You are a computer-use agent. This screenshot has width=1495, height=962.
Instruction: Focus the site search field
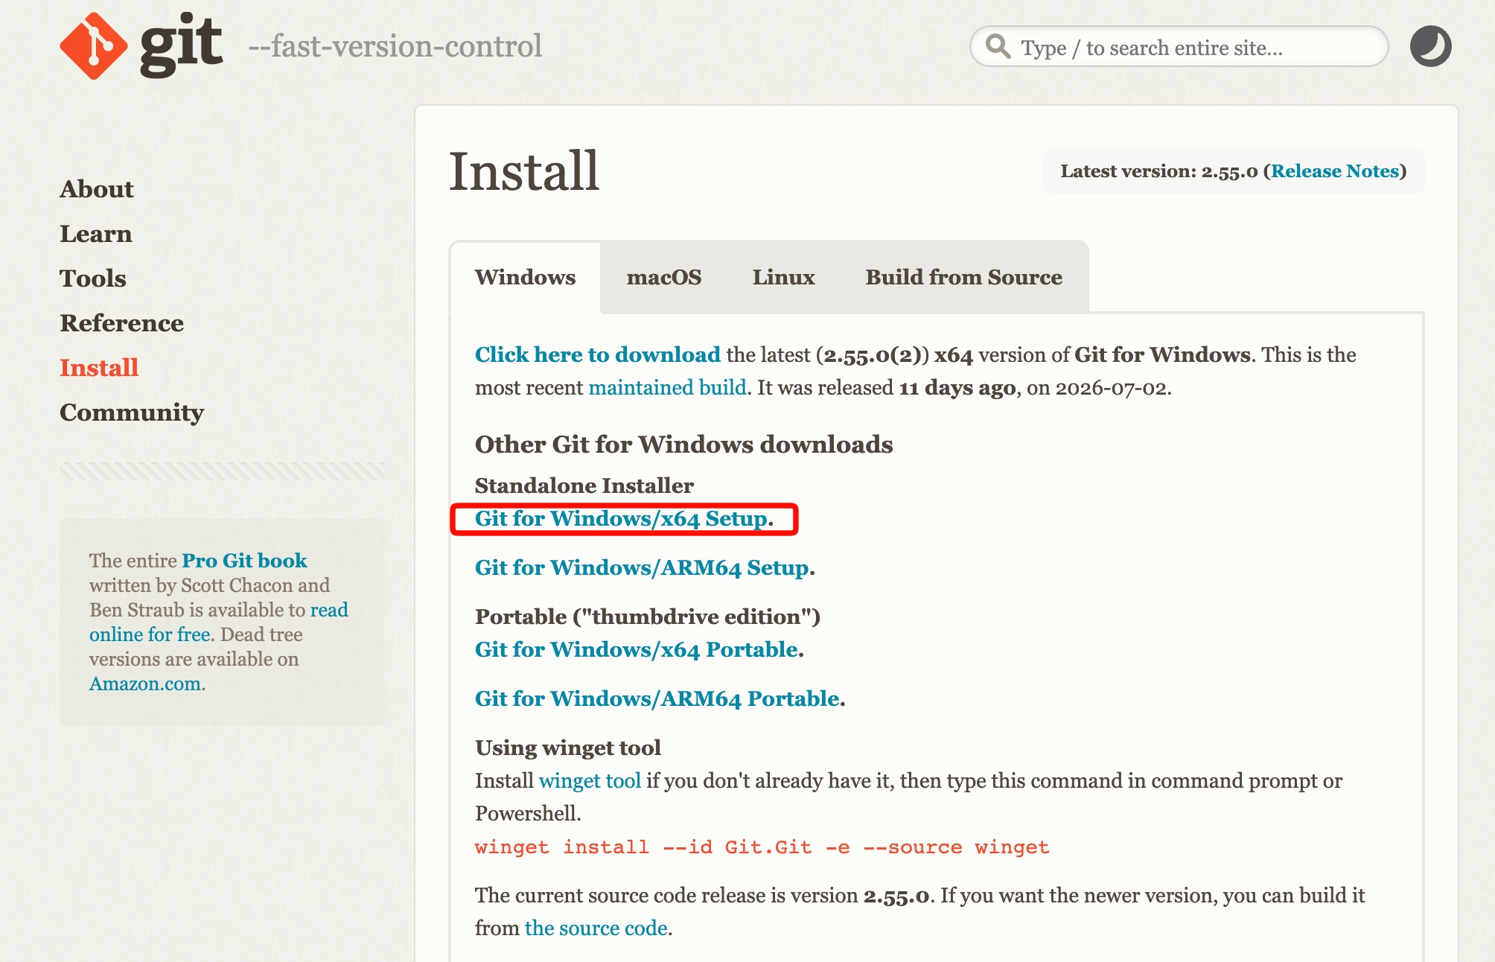pyautogui.click(x=1179, y=46)
